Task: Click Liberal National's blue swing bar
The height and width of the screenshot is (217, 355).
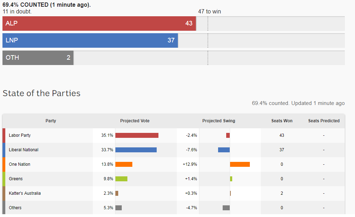Action: pos(224,150)
